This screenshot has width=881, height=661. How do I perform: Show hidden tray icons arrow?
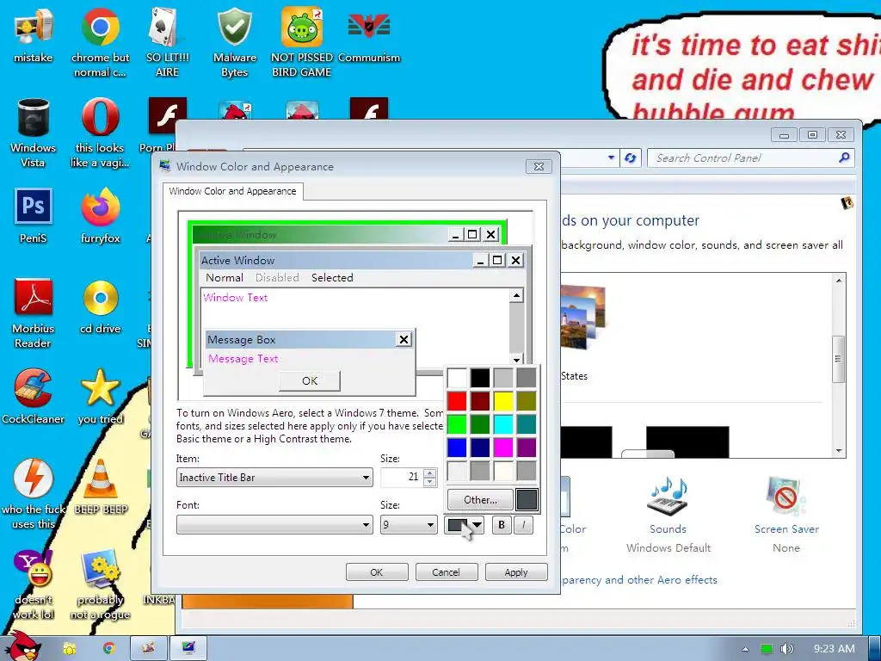[x=745, y=649]
